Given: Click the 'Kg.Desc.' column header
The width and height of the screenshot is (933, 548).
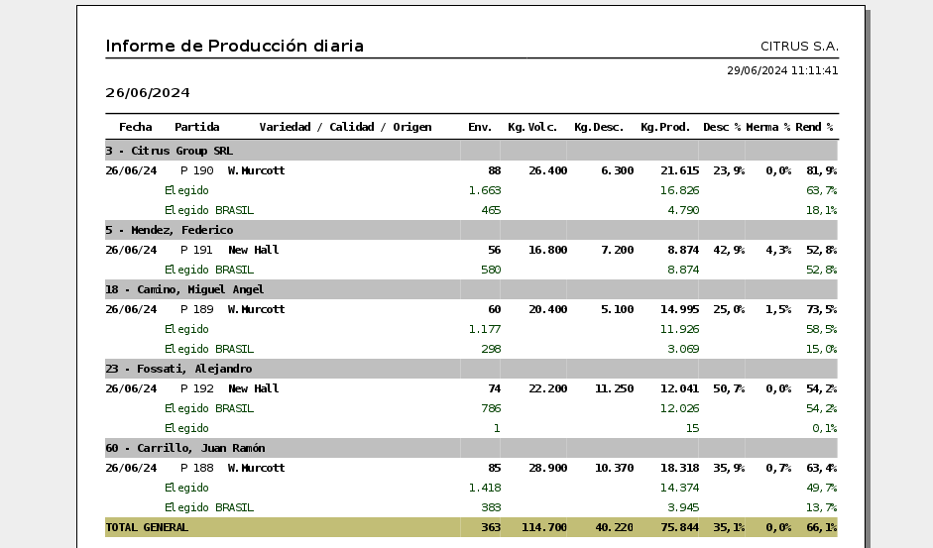Looking at the screenshot, I should (599, 127).
